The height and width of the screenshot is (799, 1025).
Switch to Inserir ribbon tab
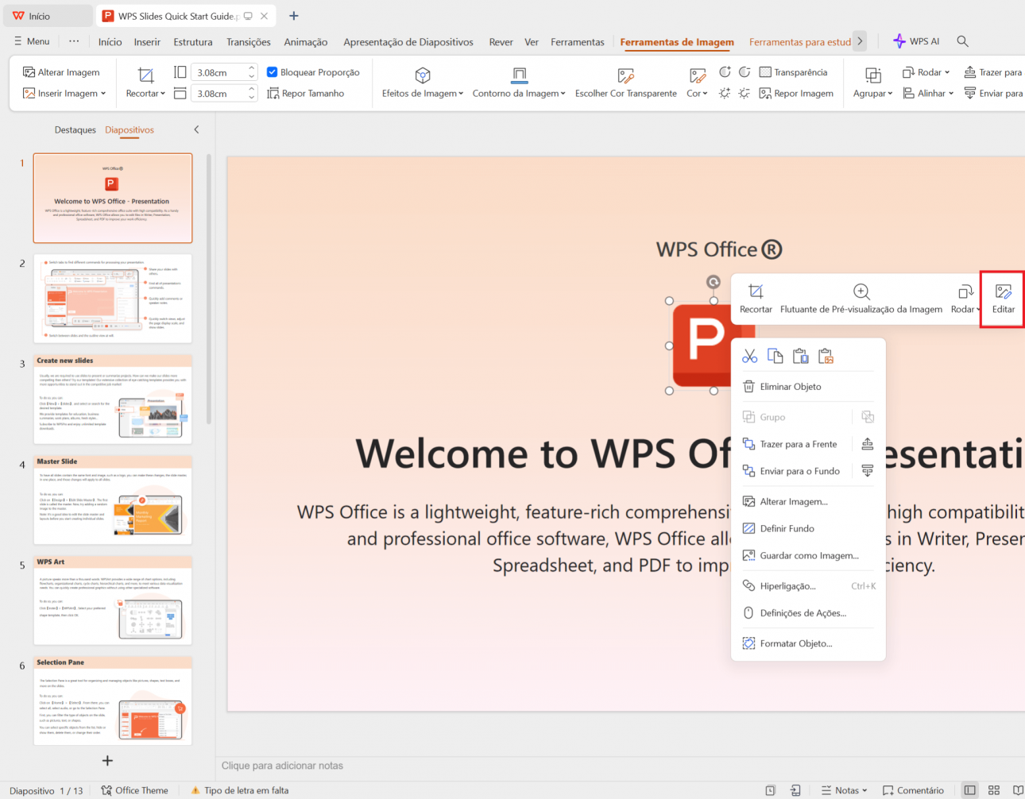coord(147,42)
